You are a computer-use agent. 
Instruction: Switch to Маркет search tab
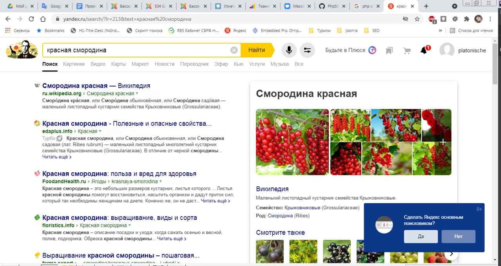tap(140, 64)
